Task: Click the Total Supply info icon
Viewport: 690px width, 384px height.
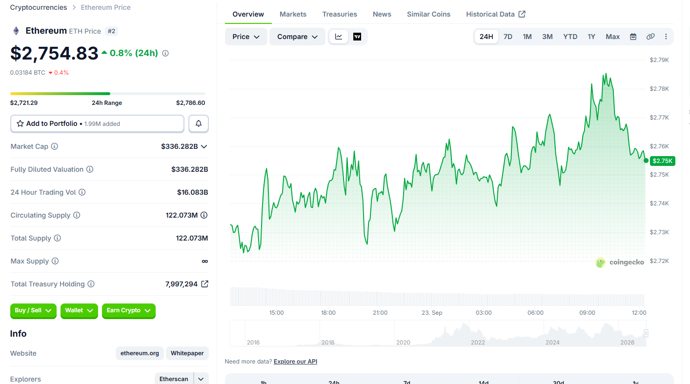Action: pos(58,238)
